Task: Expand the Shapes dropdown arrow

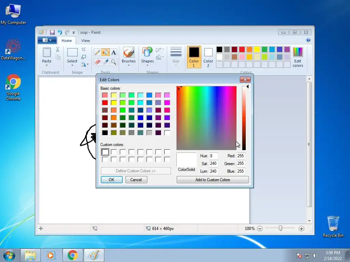Action: point(147,65)
